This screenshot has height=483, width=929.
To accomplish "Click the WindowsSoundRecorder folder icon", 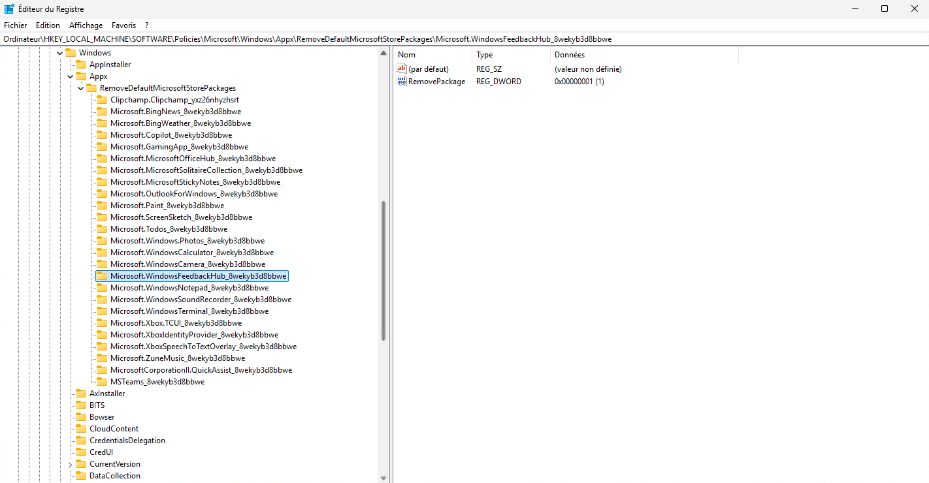I will (x=102, y=300).
